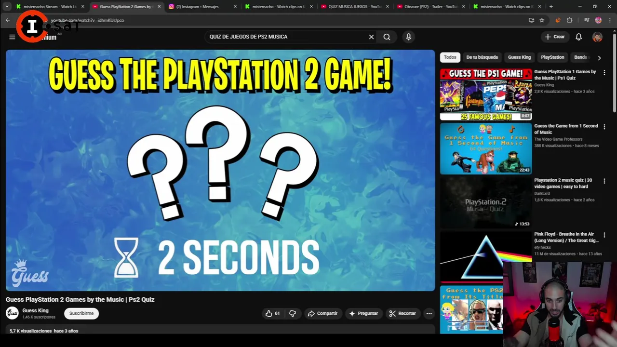Click the address bar URL

pyautogui.click(x=87, y=20)
